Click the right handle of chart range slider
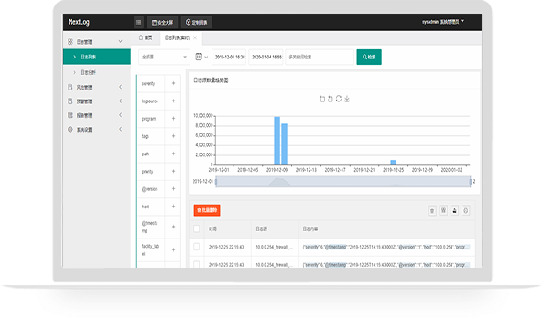 (x=471, y=182)
